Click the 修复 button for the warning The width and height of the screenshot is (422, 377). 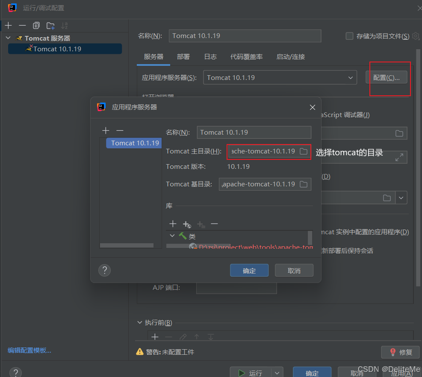point(401,352)
